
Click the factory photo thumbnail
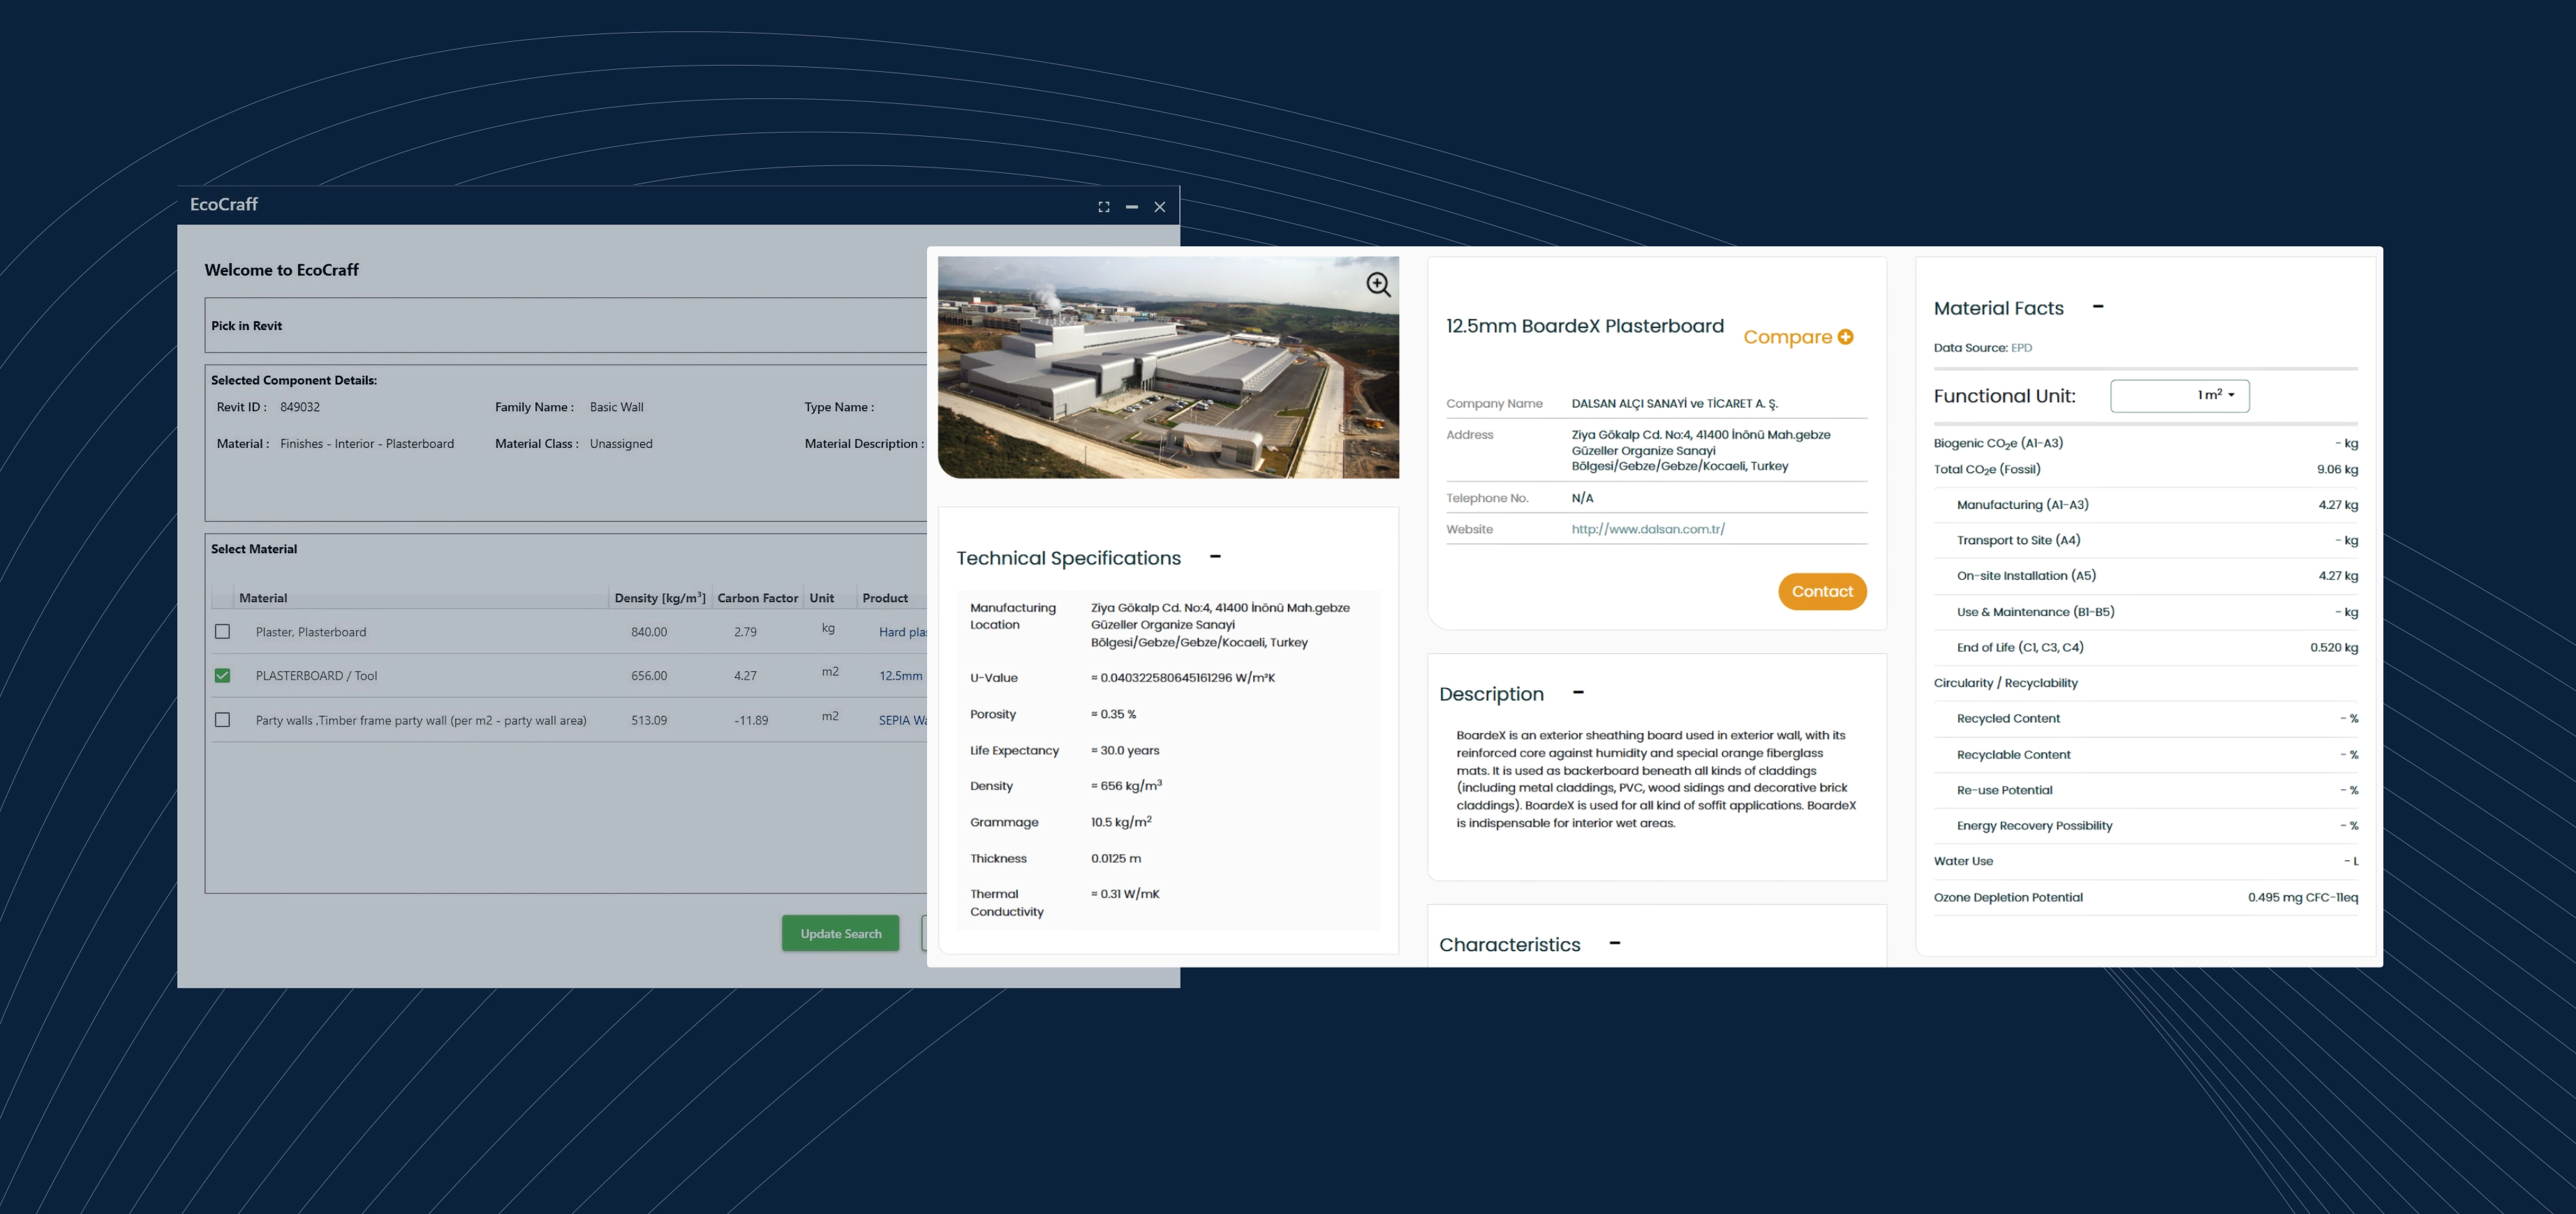[1168, 368]
